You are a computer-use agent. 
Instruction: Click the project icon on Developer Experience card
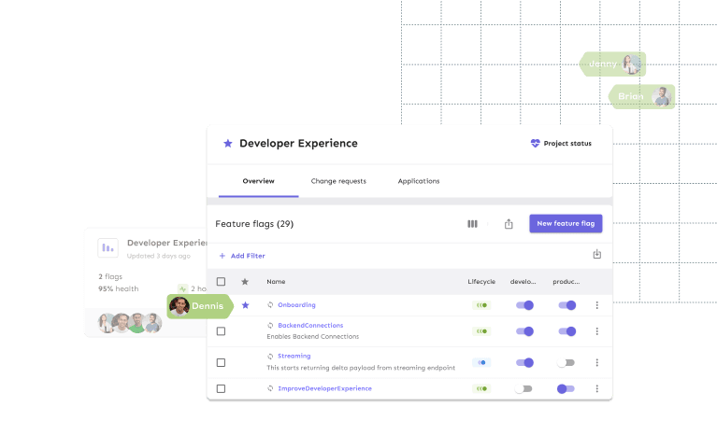click(x=108, y=248)
